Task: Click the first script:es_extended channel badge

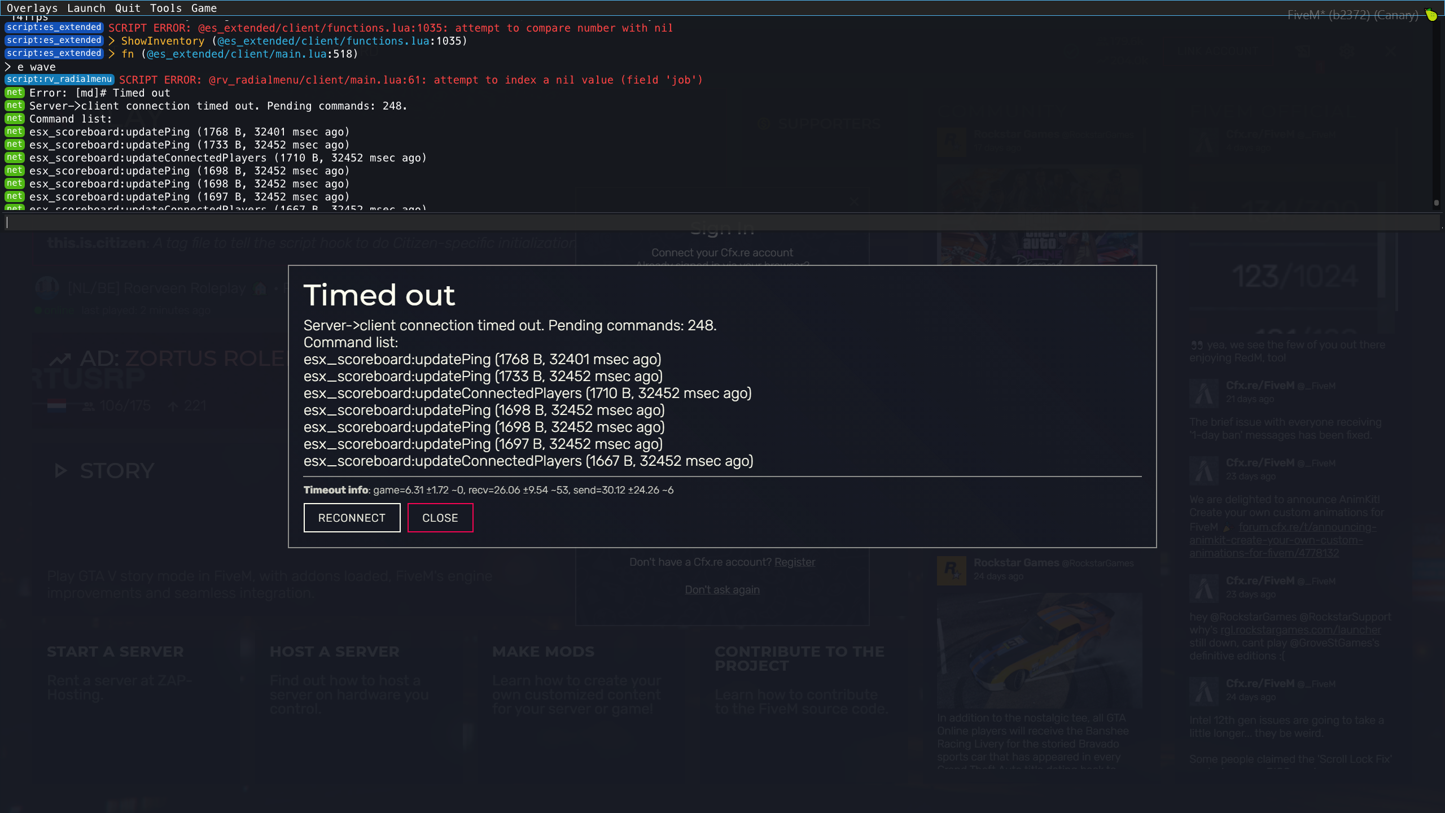Action: (x=54, y=28)
